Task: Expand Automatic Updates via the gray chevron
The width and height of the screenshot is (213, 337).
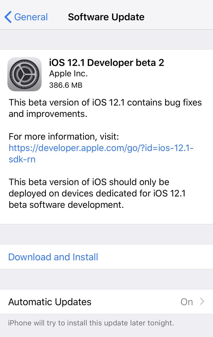Action: pyautogui.click(x=202, y=302)
